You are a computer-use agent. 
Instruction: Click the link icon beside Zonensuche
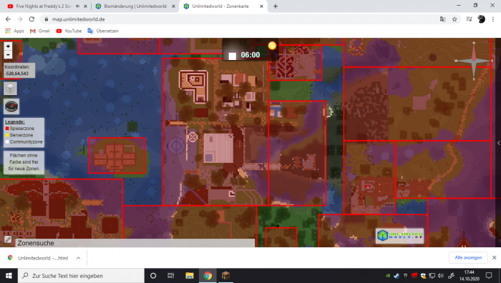click(8, 239)
